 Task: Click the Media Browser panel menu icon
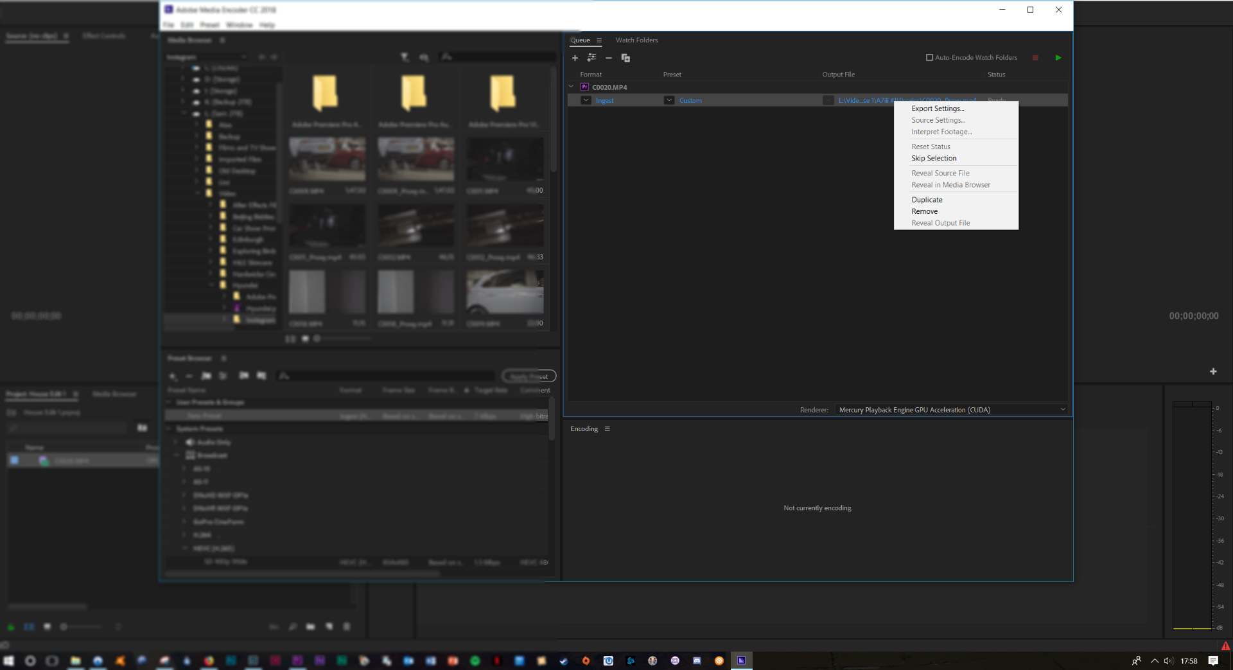tap(222, 40)
